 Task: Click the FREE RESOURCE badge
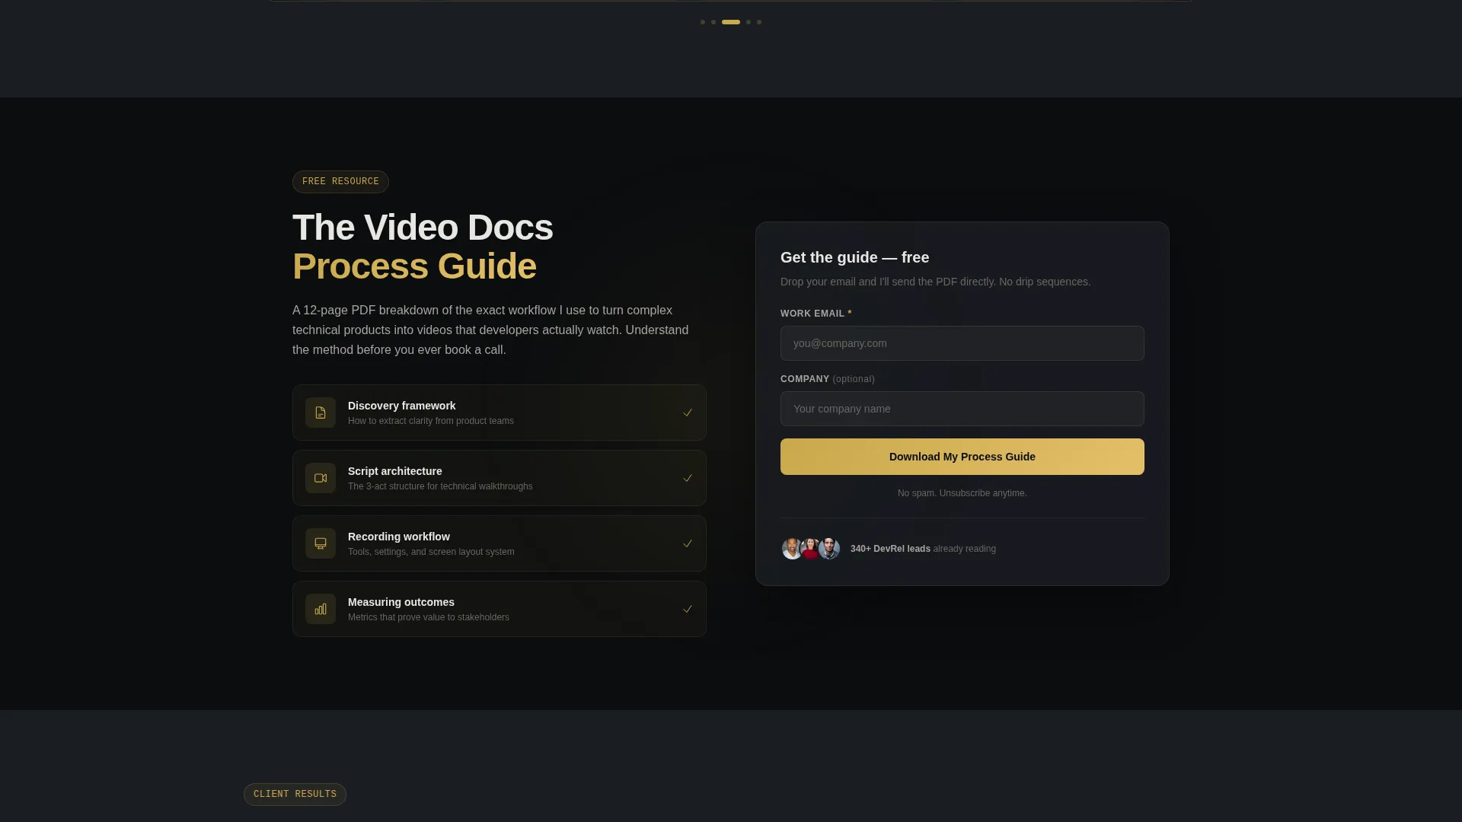click(x=340, y=182)
